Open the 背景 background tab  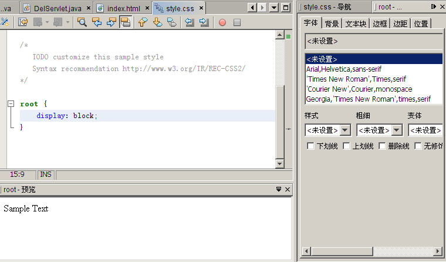[x=332, y=24]
